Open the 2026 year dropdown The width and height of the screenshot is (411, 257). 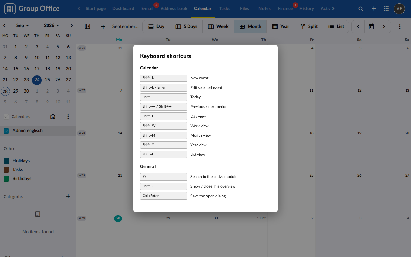51,25
